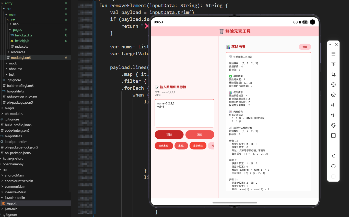Image resolution: width=349 pixels, height=217 pixels.
Task: Click the battery indicator in emulator status bar
Action: coord(305,22)
